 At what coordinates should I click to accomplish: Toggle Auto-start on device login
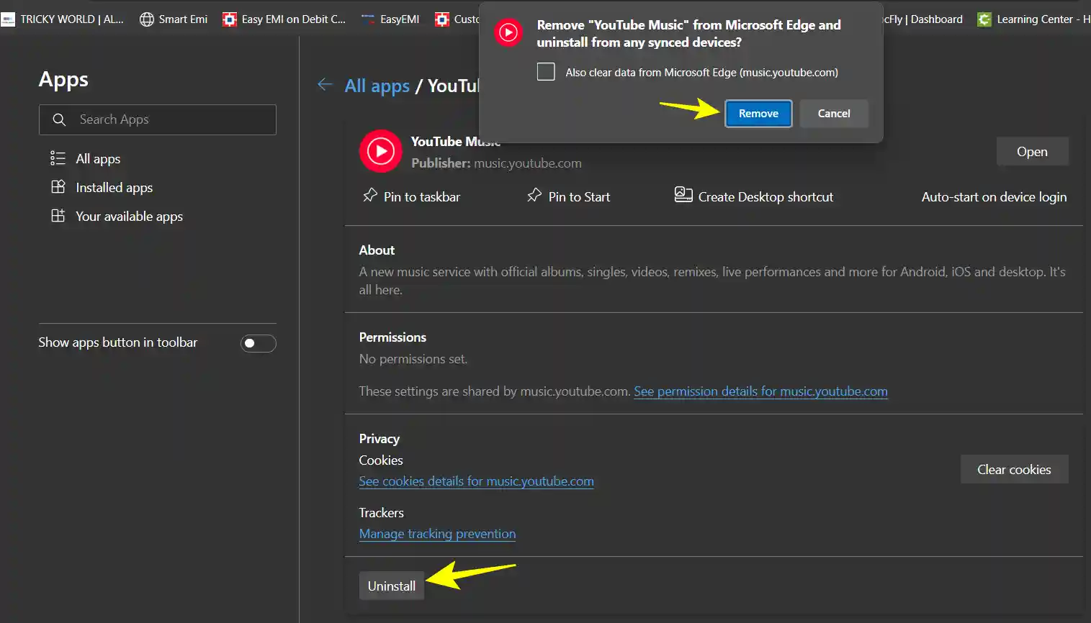(994, 196)
